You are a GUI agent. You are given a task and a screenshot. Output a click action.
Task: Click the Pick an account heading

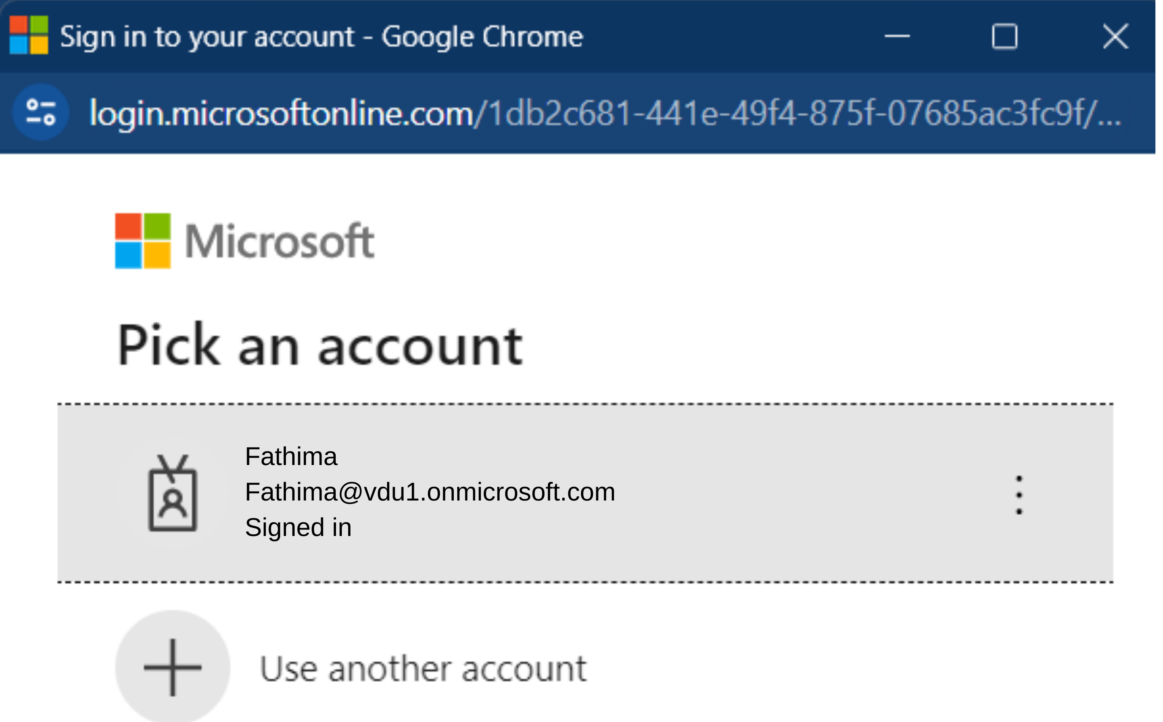pos(320,345)
